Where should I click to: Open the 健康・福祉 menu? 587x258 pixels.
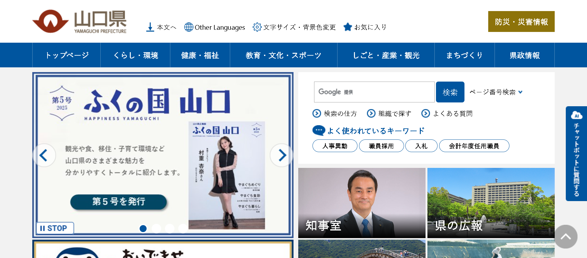tap(200, 55)
